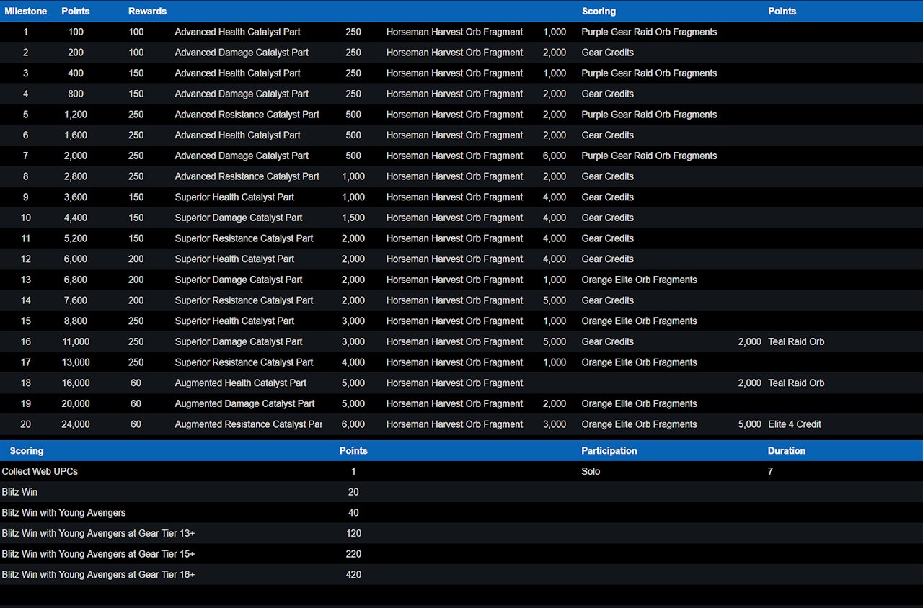
Task: Select the Teal Raid Orb in milestone 18 row
Action: point(796,383)
